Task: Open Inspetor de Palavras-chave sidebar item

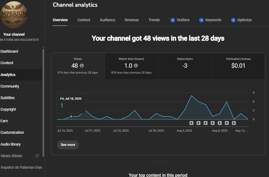Action: tap(21, 167)
